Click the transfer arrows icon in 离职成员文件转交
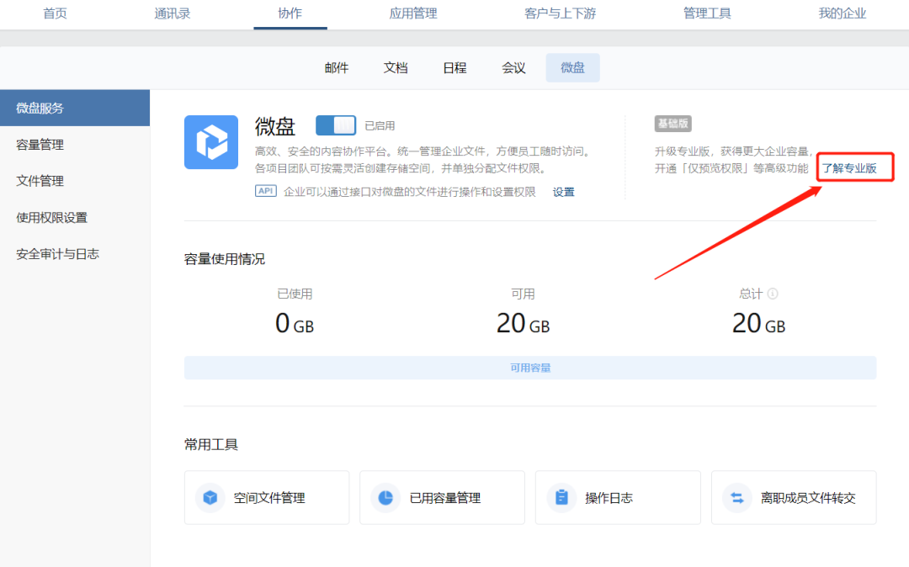This screenshot has width=909, height=567. [736, 497]
